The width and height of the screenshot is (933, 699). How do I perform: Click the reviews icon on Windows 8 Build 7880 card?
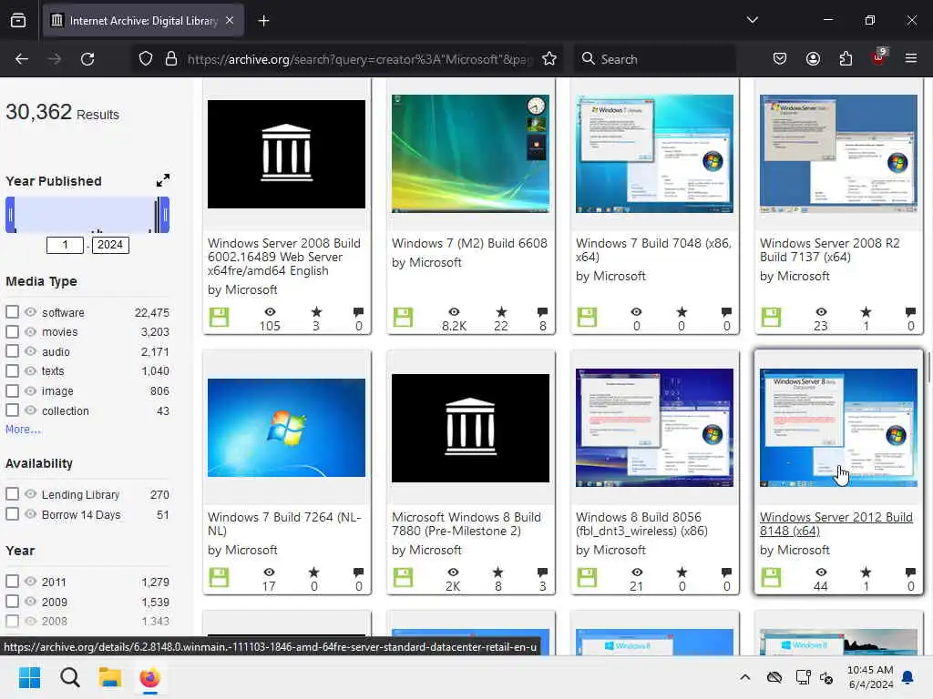tap(542, 572)
